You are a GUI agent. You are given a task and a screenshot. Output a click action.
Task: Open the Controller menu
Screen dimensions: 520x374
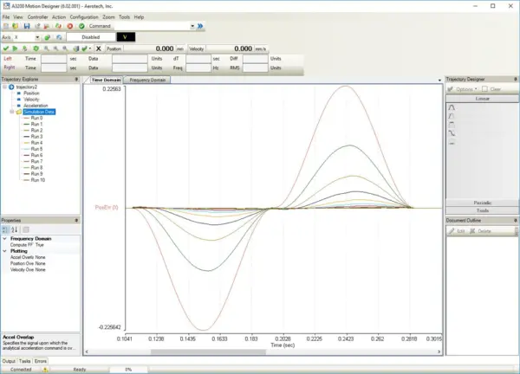(x=37, y=16)
